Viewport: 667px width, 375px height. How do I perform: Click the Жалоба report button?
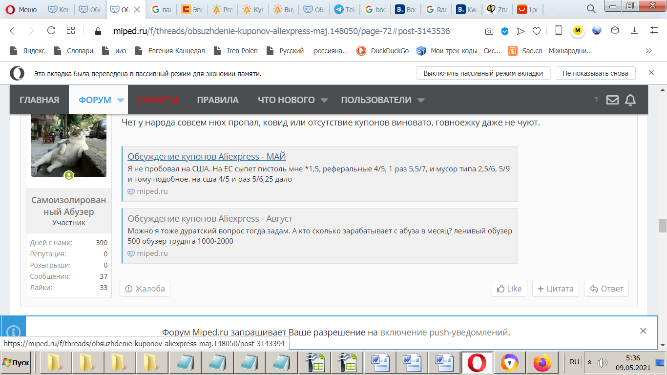(145, 289)
